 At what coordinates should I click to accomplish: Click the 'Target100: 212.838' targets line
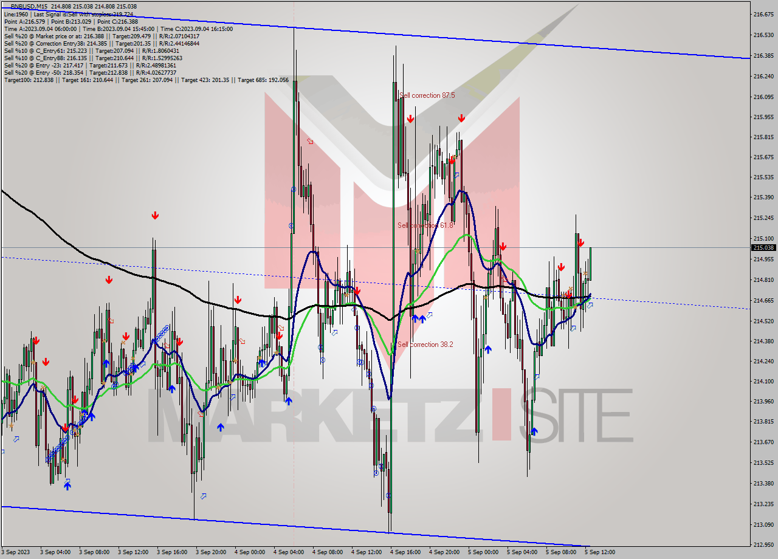[146, 80]
